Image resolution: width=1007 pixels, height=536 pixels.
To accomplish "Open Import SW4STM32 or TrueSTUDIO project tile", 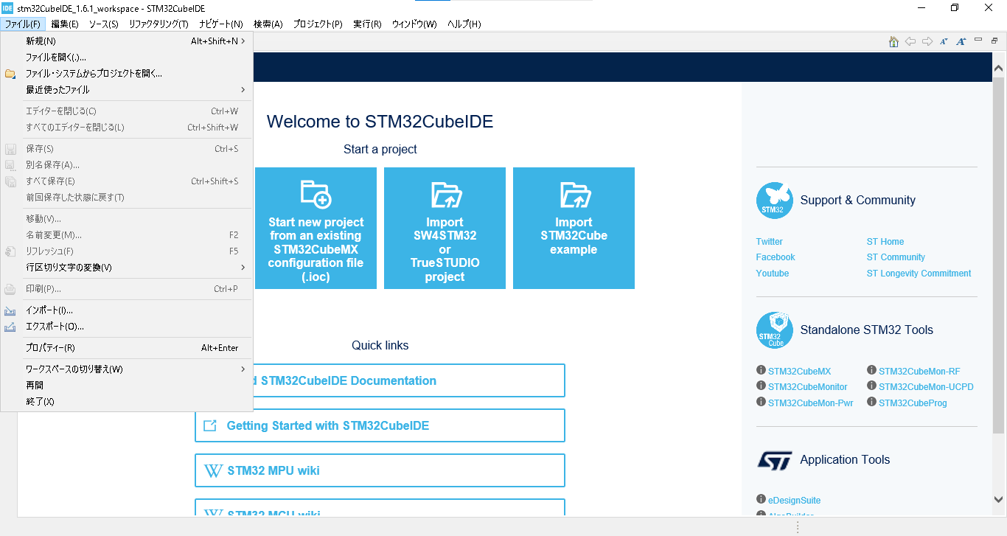I will pyautogui.click(x=445, y=228).
